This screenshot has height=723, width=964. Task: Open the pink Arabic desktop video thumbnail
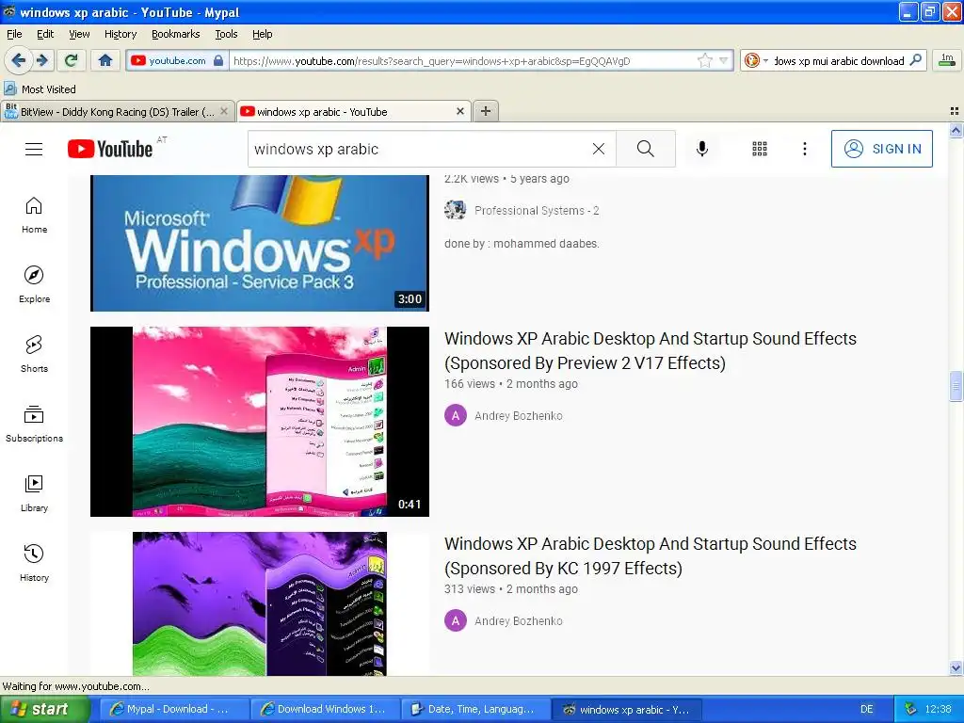pos(260,421)
